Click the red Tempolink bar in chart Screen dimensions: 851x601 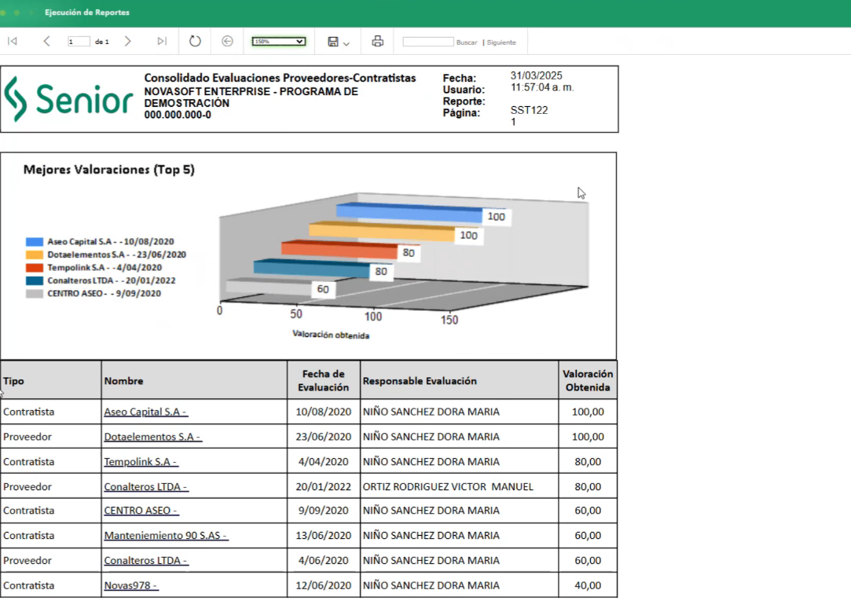pyautogui.click(x=341, y=251)
